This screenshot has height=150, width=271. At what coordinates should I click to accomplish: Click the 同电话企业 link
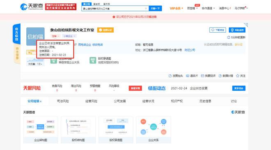[84, 45]
